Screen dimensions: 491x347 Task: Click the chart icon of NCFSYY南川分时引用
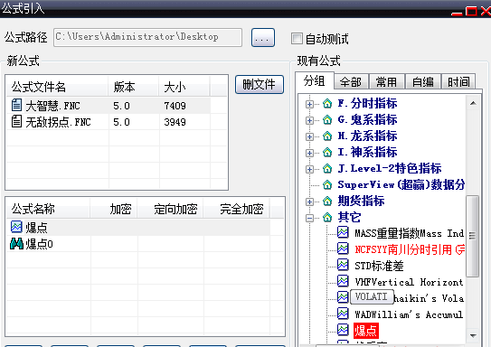[x=343, y=249]
